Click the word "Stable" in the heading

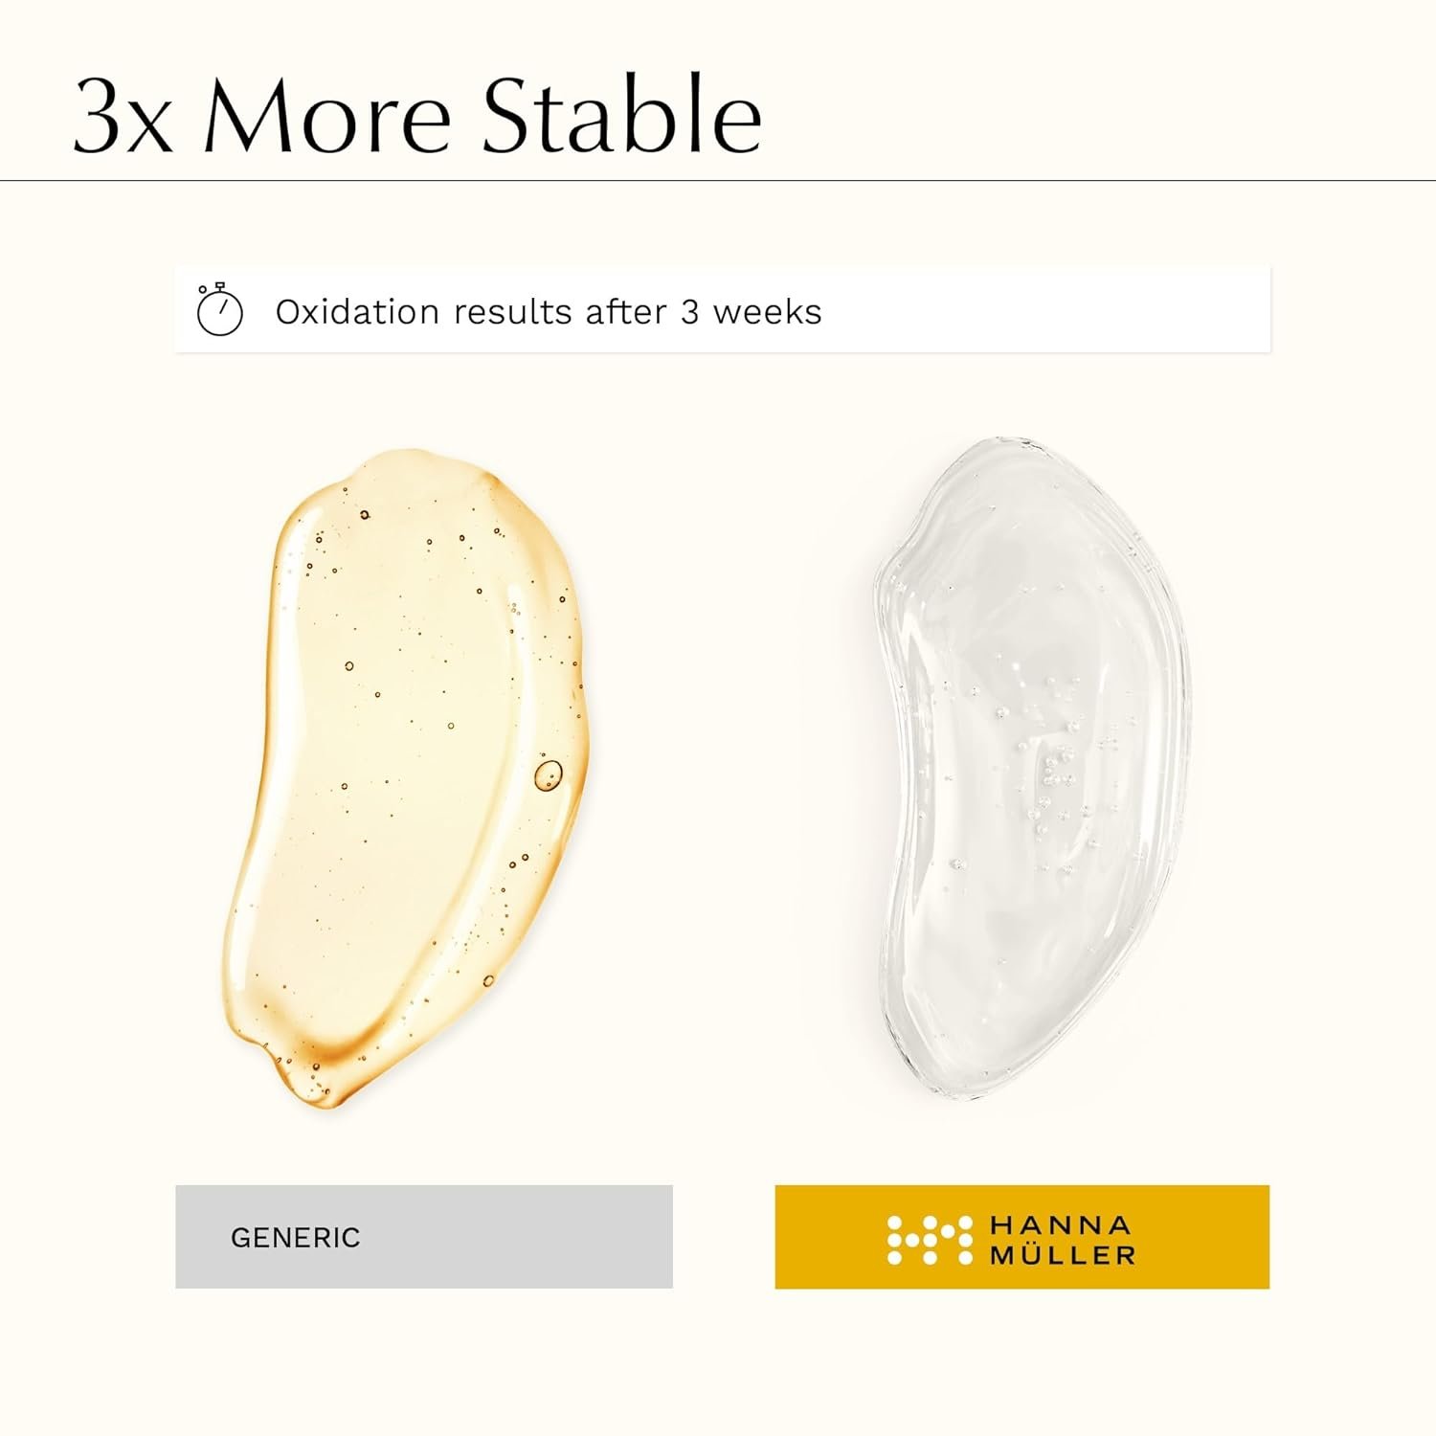click(620, 115)
